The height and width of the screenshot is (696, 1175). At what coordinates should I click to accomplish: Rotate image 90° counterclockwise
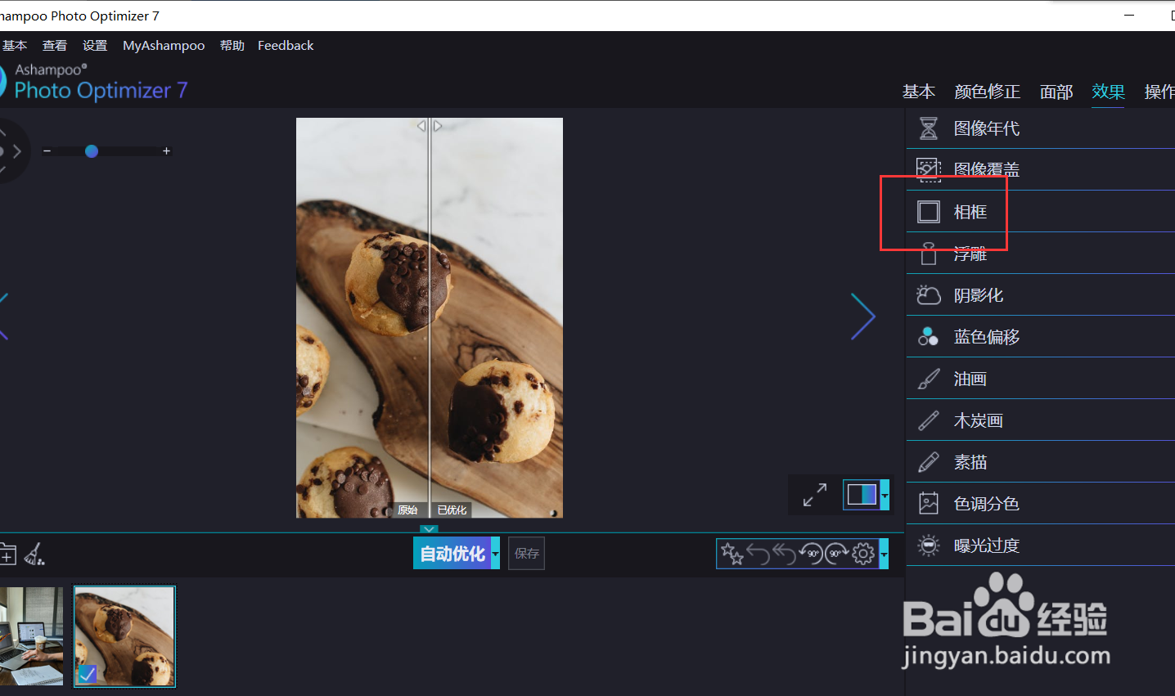(811, 555)
